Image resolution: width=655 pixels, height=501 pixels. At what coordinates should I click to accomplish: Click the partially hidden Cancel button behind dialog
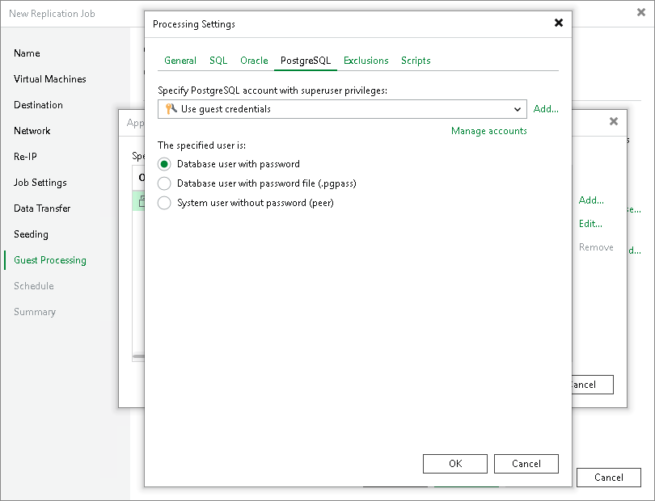pyautogui.click(x=593, y=385)
